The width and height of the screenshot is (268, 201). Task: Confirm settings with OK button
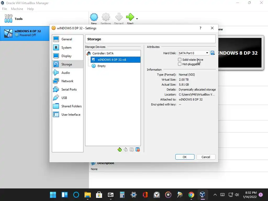point(185,157)
